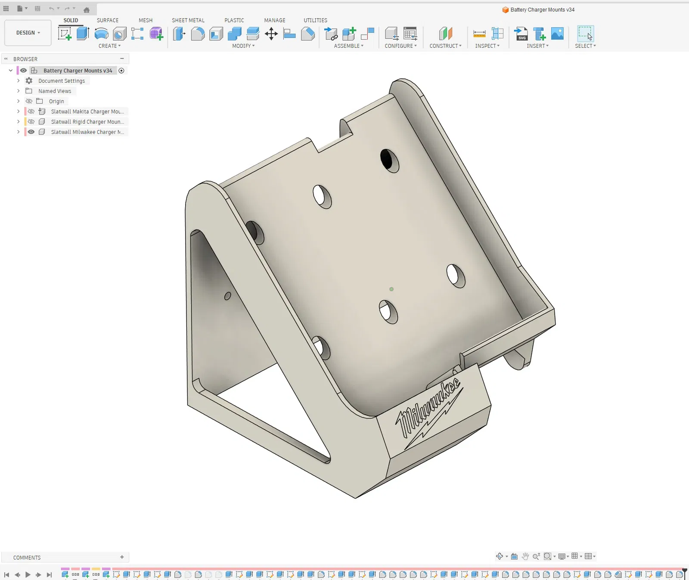Activate the Measure tool
The image size is (689, 580).
click(479, 34)
